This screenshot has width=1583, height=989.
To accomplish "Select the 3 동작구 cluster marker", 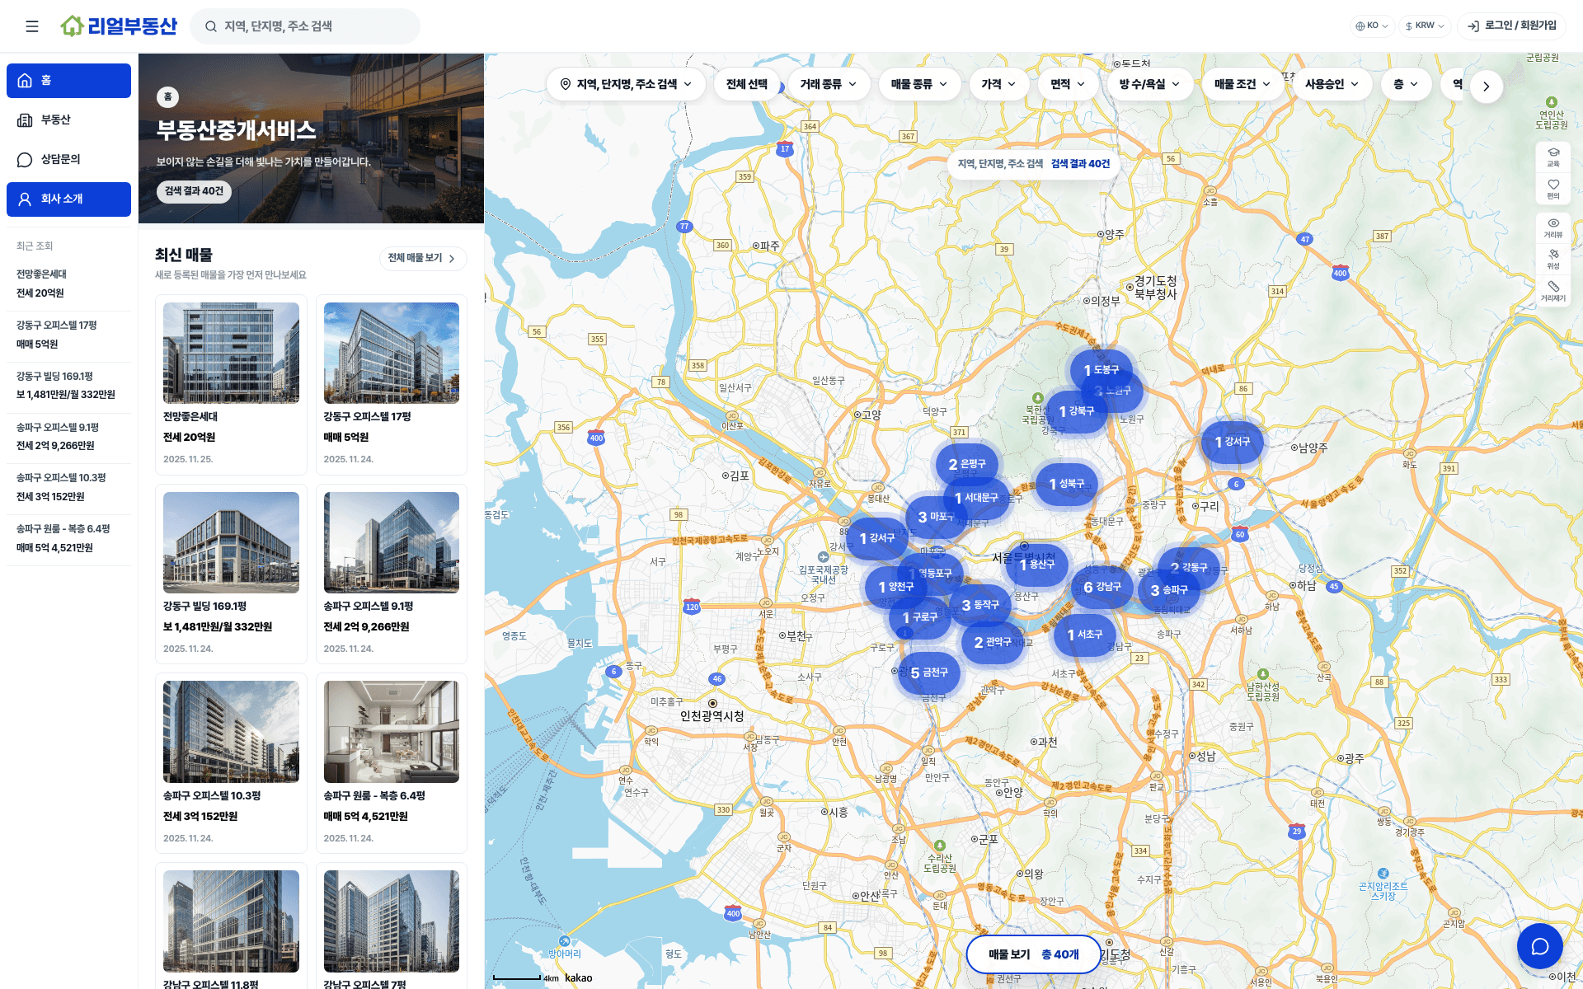I will click(x=980, y=605).
